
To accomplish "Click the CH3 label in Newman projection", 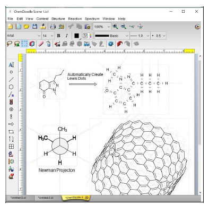I will [62, 129].
